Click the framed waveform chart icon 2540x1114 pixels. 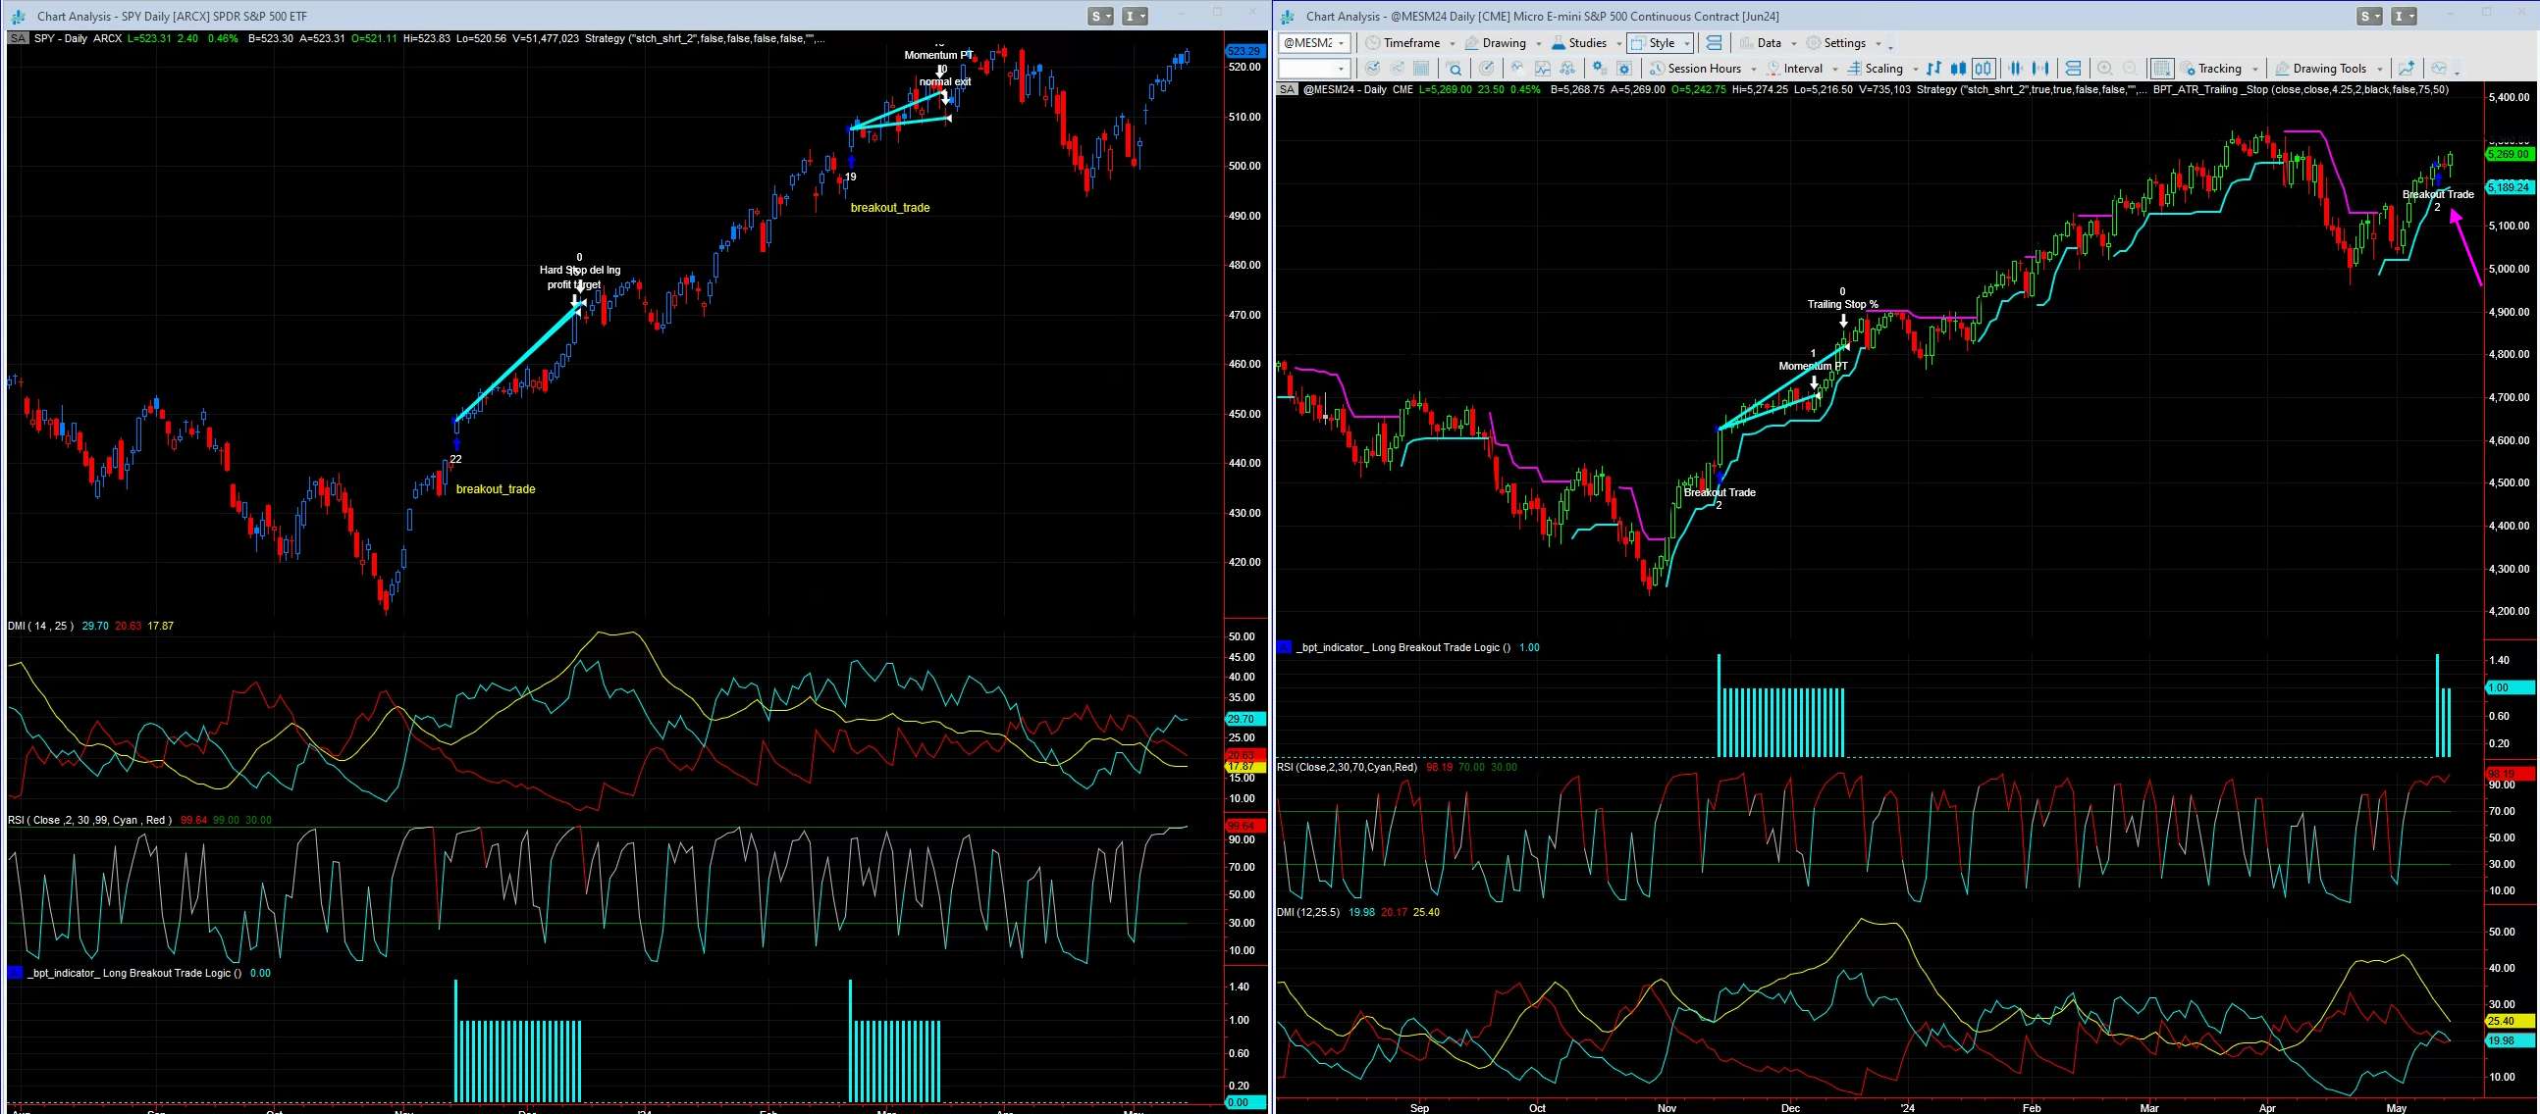1543,68
